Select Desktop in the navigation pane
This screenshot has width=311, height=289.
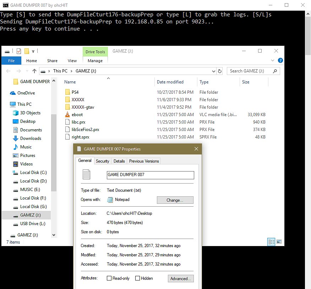click(x=24, y=121)
